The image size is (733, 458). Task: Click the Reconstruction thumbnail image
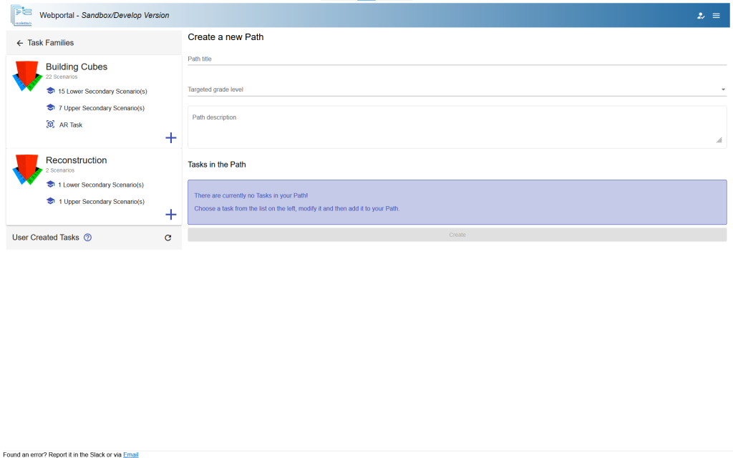pyautogui.click(x=27, y=170)
